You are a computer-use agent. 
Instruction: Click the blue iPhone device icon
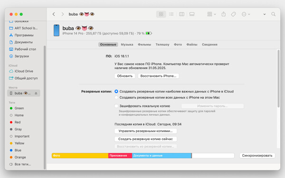[57, 30]
